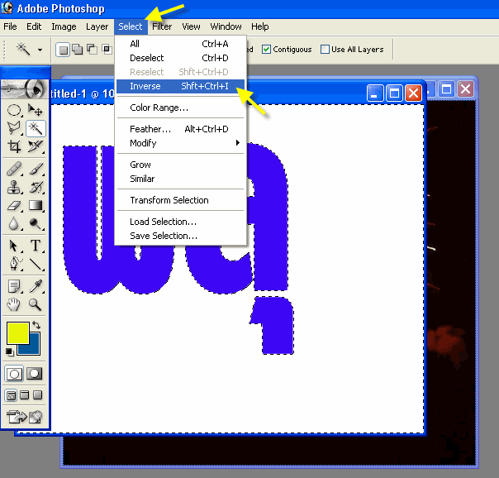Select the Magic Wand tool in toolbox
Image resolution: width=499 pixels, height=478 pixels.
click(36, 128)
